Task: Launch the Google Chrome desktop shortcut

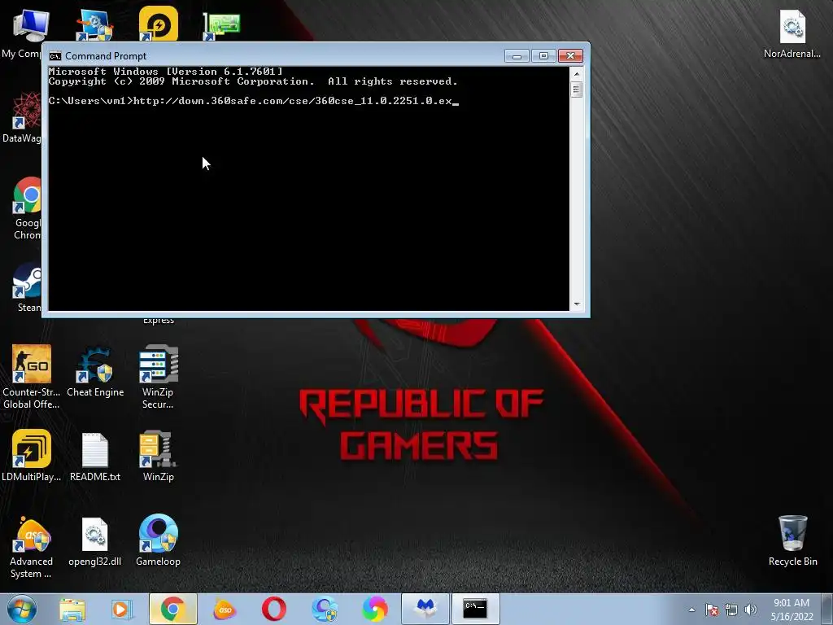Action: [x=28, y=195]
